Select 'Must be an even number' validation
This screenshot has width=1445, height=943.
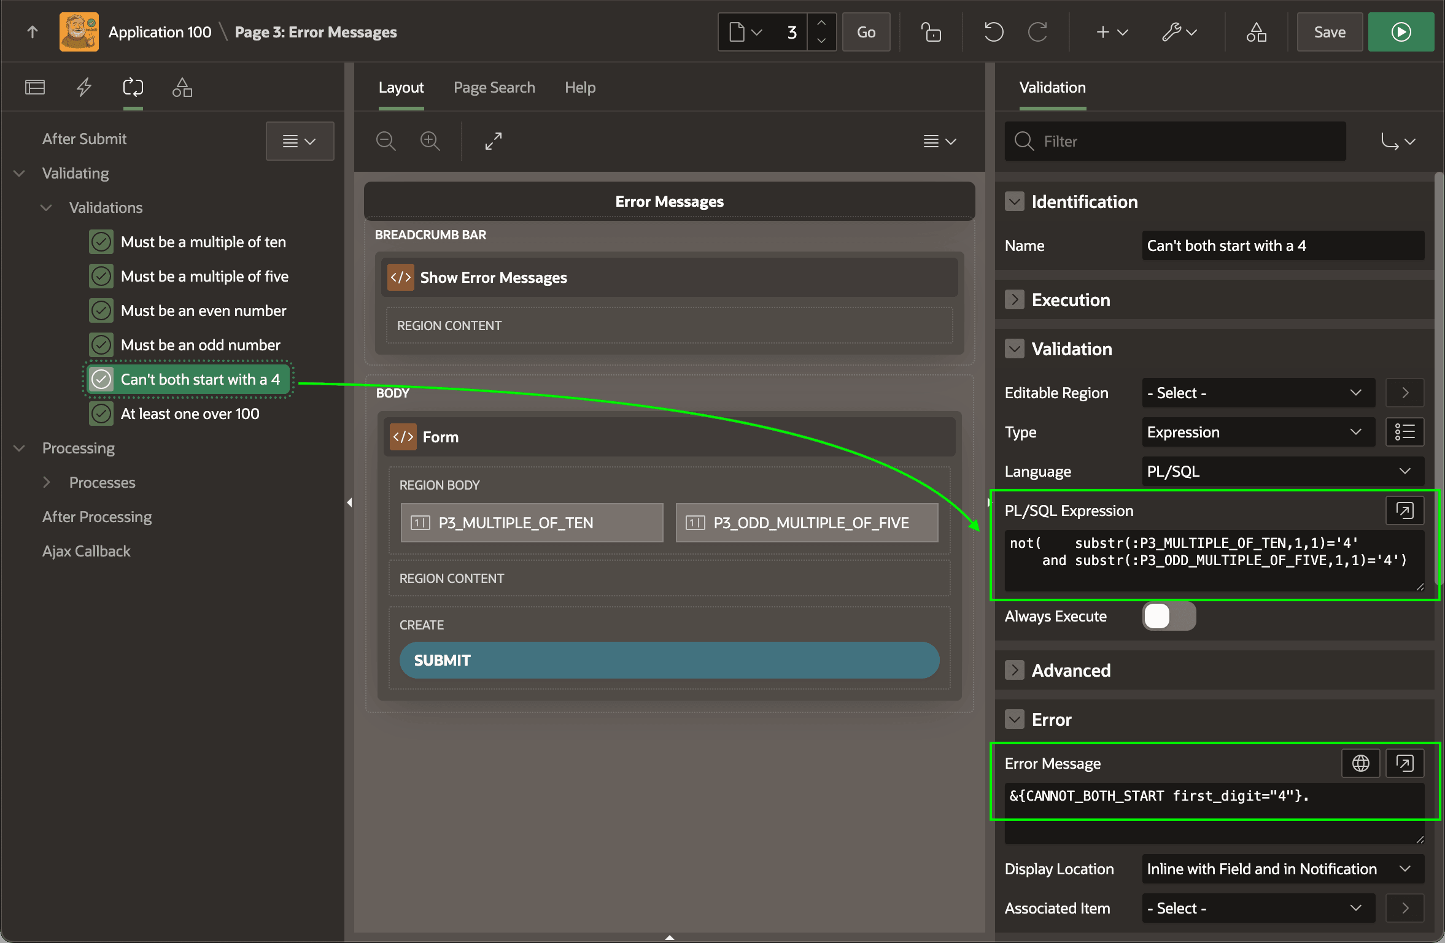point(203,310)
